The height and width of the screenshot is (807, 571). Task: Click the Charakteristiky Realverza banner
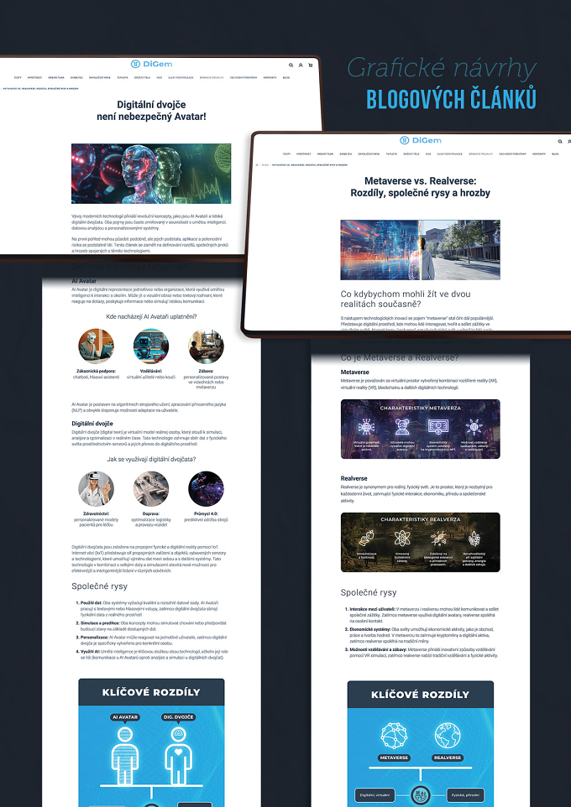(420, 542)
